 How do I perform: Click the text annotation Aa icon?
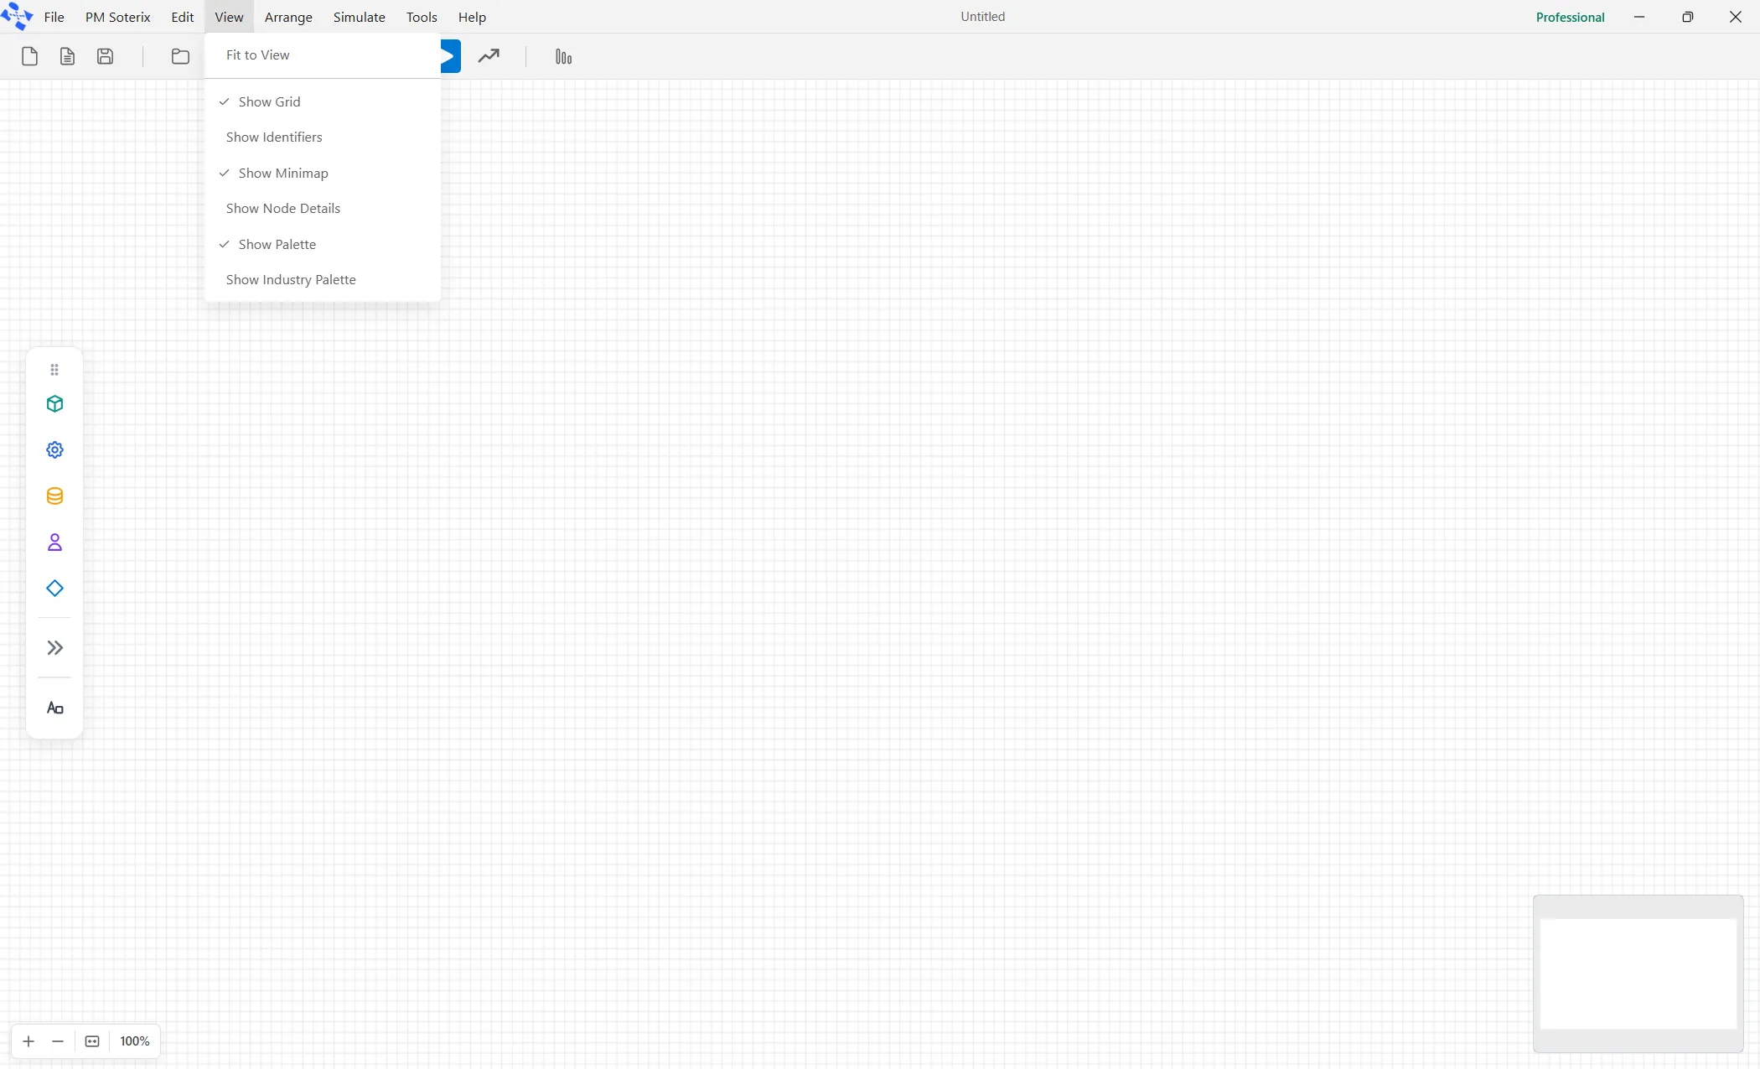[54, 708]
